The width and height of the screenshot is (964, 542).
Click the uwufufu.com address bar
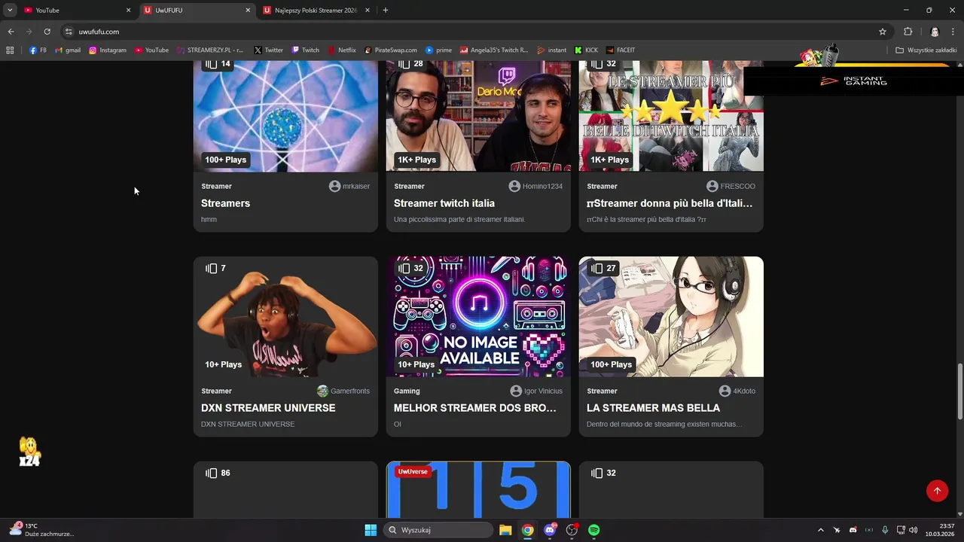pos(474,32)
